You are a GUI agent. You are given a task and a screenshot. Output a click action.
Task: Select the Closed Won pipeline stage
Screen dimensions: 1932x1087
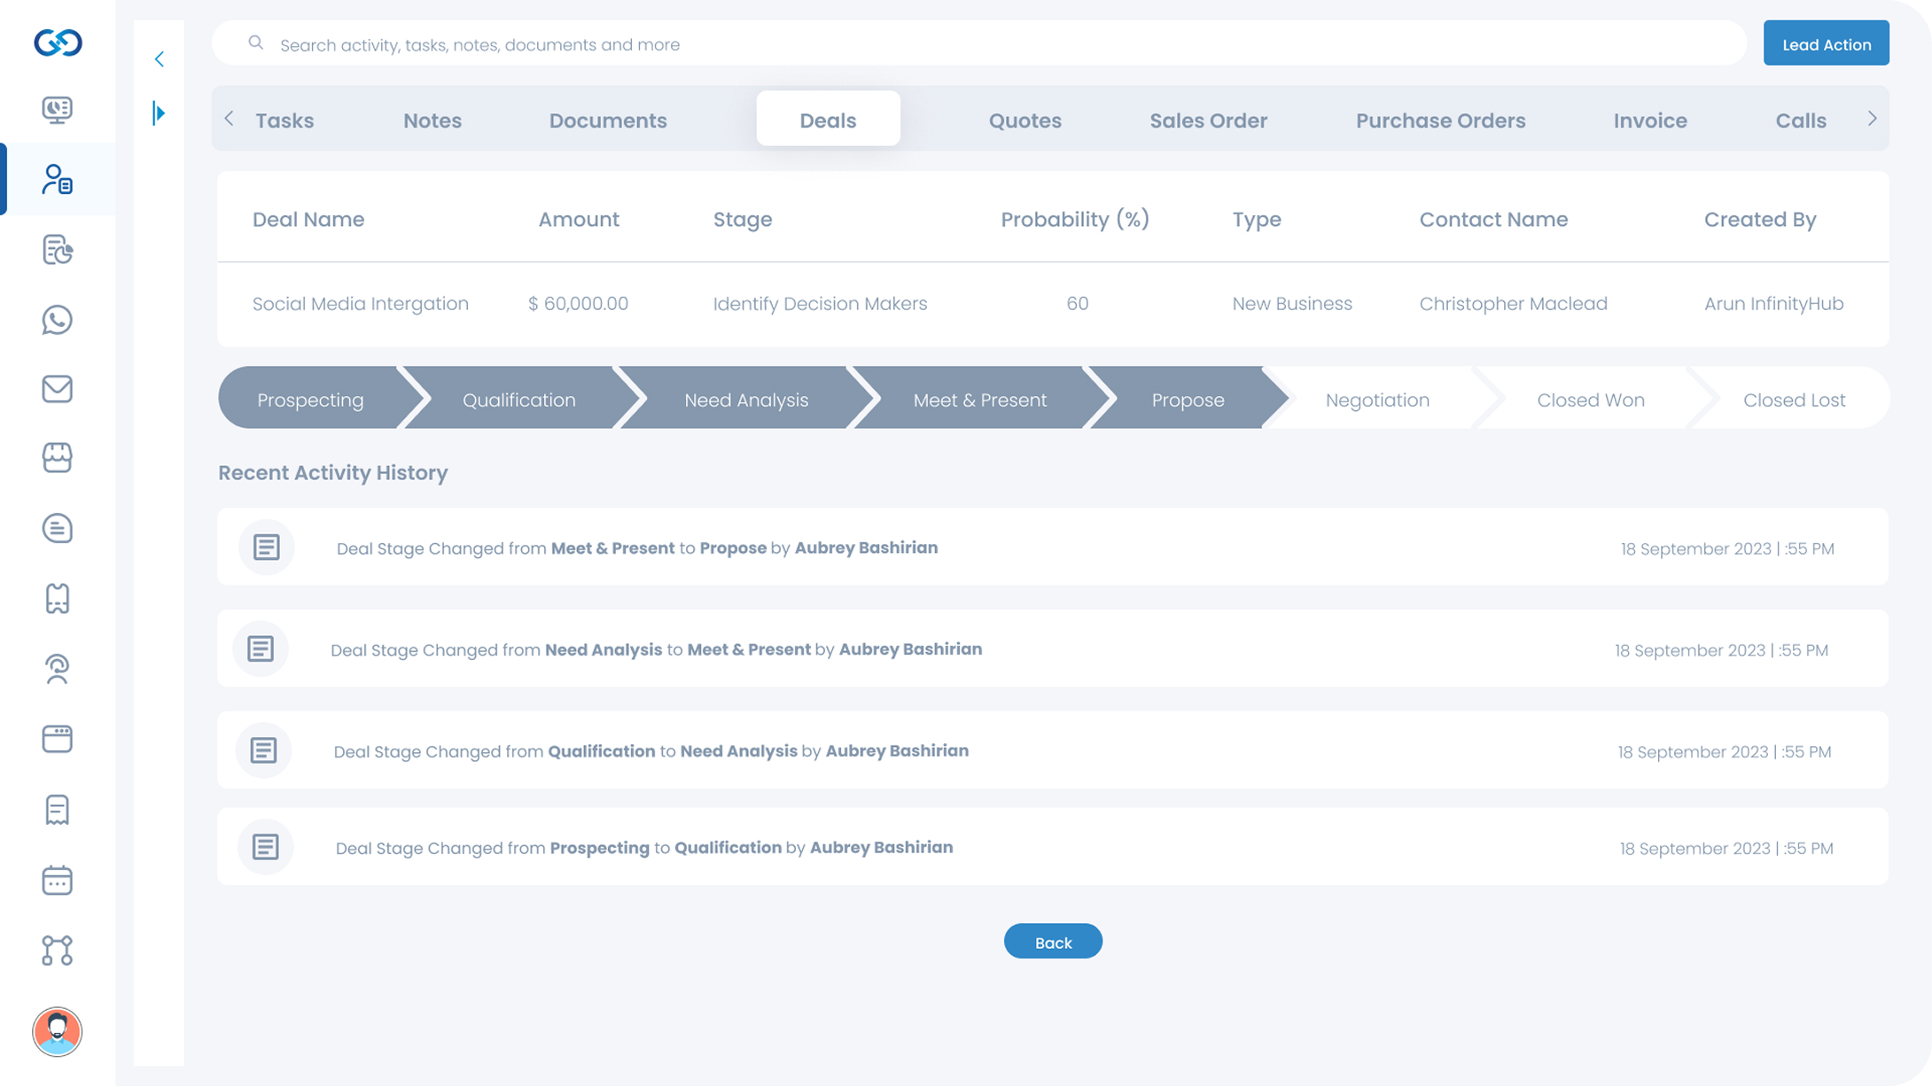[x=1590, y=400]
